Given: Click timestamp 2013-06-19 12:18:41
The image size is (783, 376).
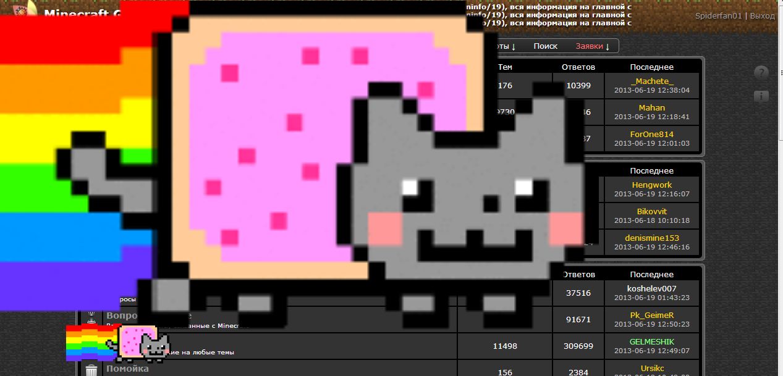Looking at the screenshot, I should 652,117.
